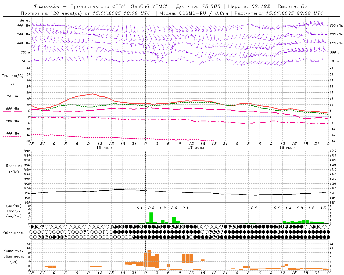The image size is (344, 275).
Task: Click the (км) unit under convective cloudiness
Action: coord(14,261)
